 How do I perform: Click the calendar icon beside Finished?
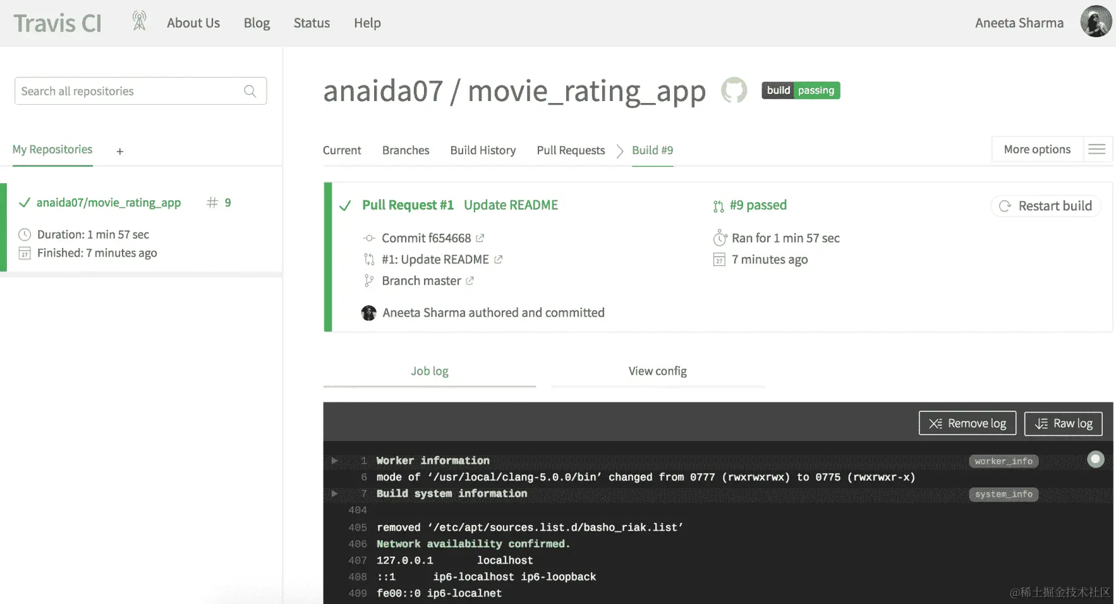point(25,253)
